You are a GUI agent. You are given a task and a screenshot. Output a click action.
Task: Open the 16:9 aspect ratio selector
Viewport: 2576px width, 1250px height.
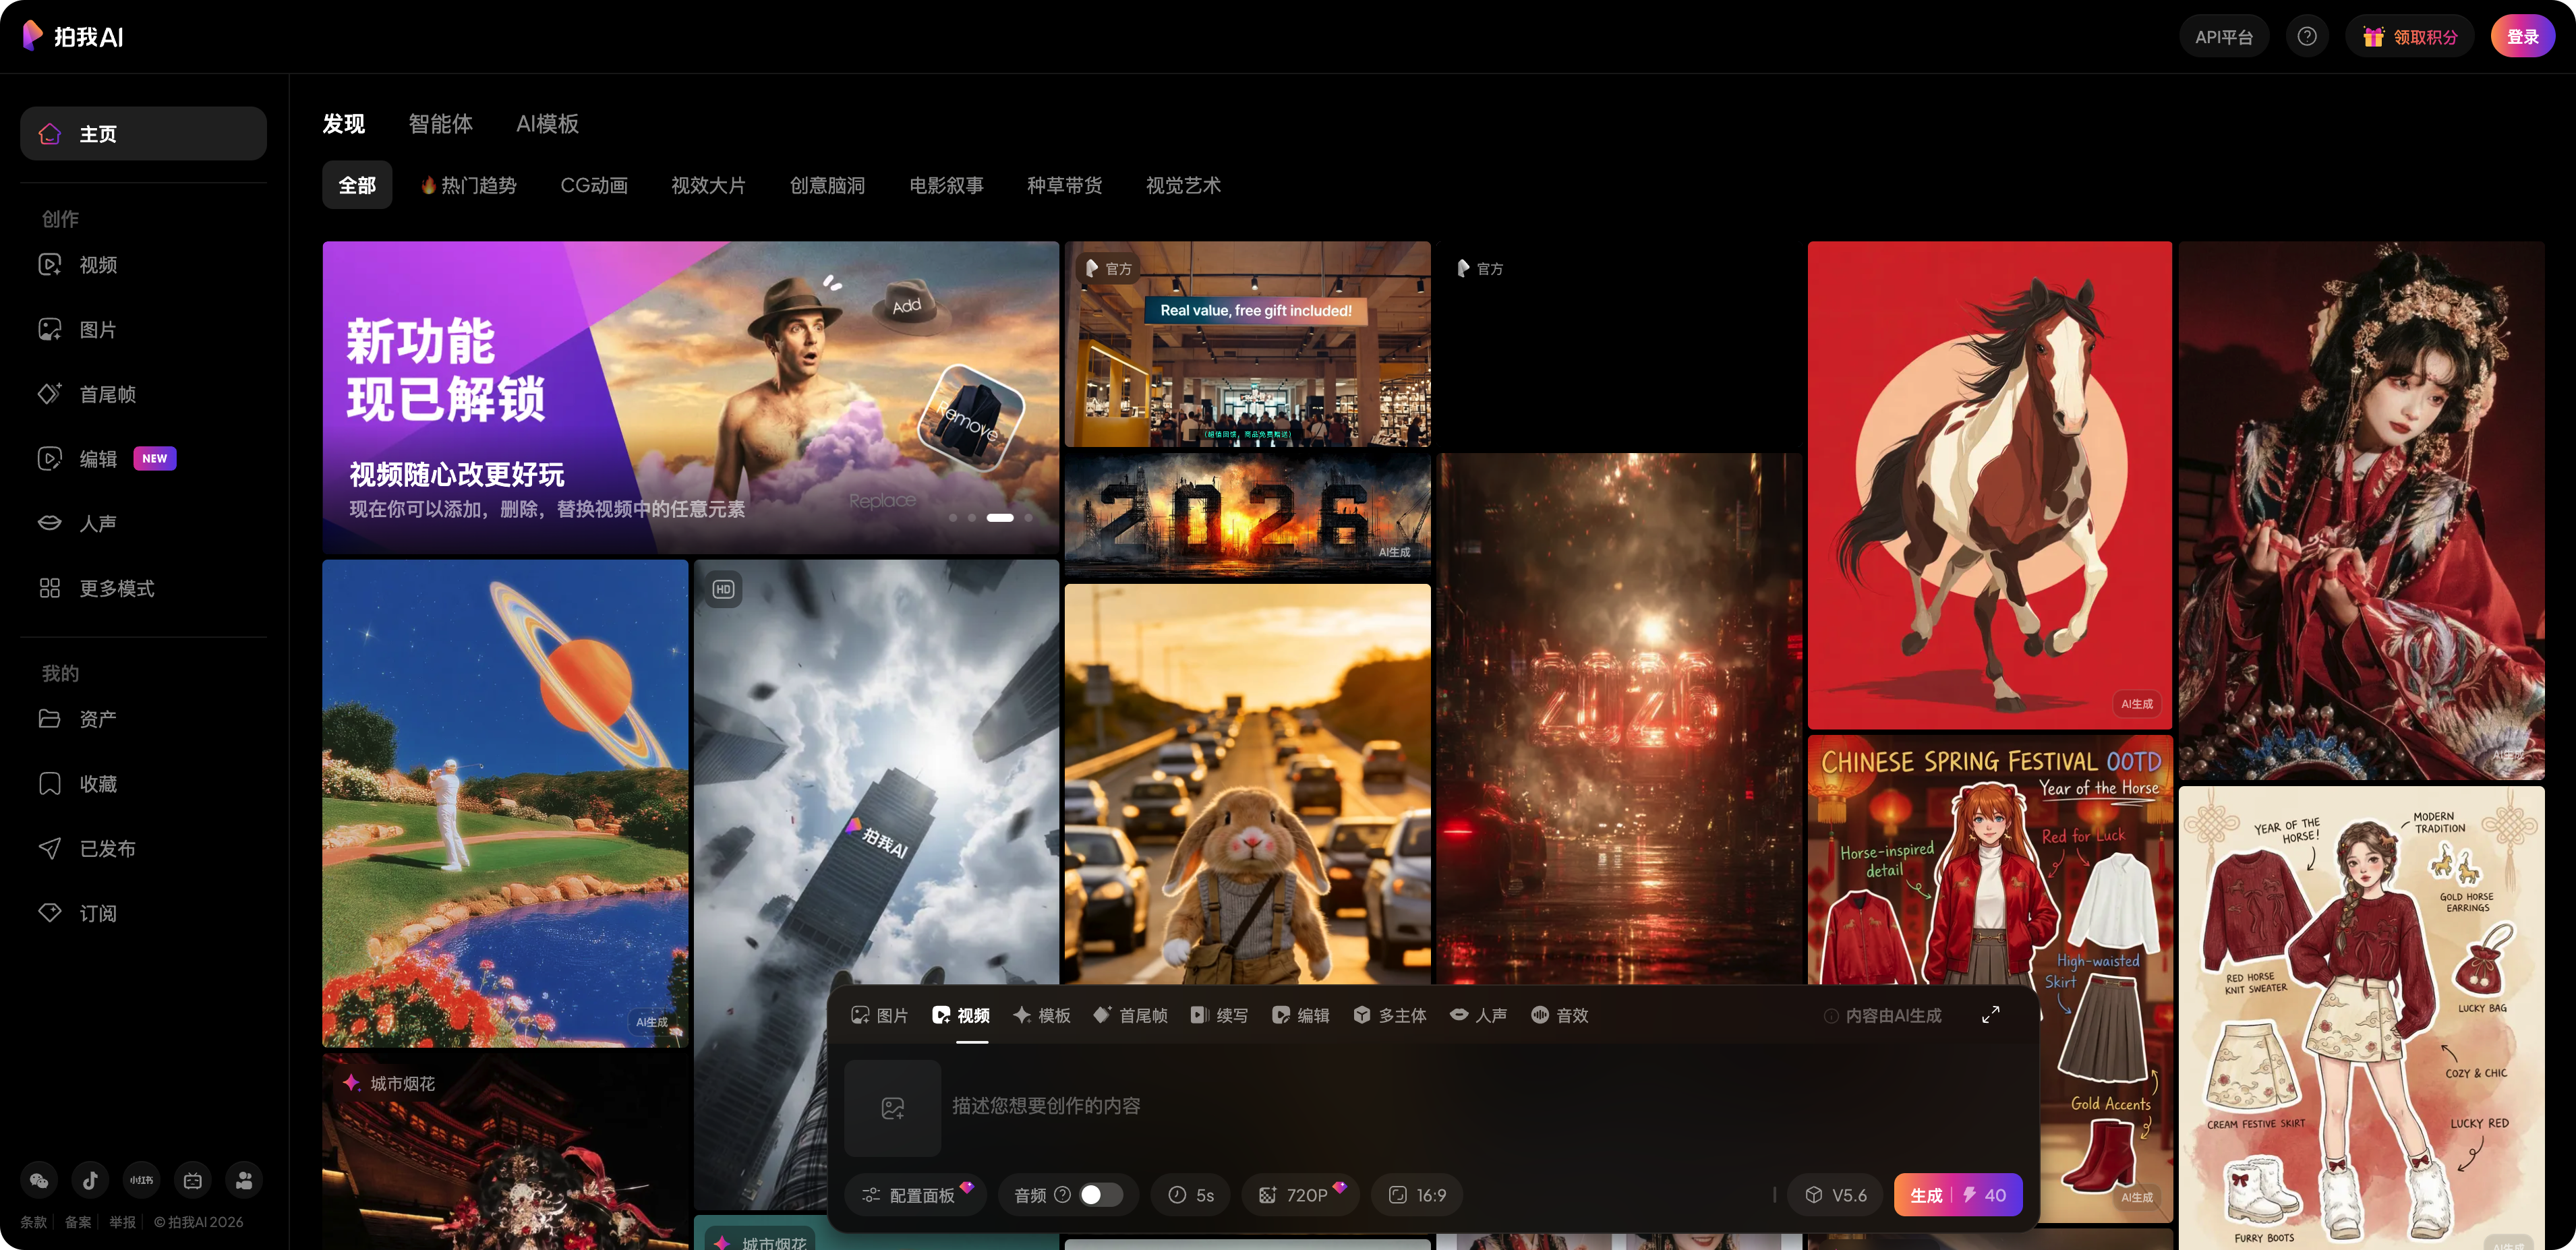(1417, 1195)
